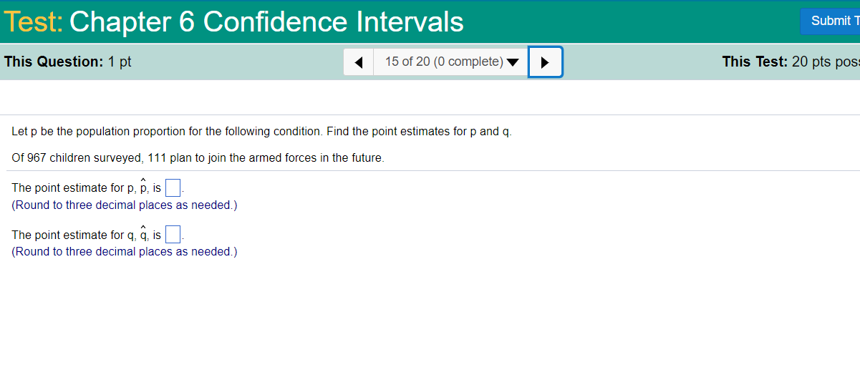Screen dimensions: 860x385
Task: Click the '967 children surveyed' sentence
Action: click(x=198, y=158)
